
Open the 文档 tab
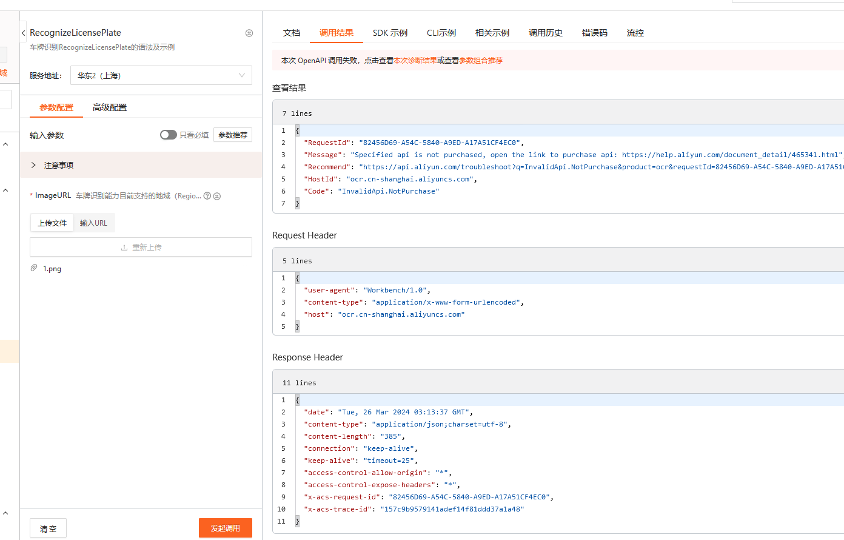point(292,33)
